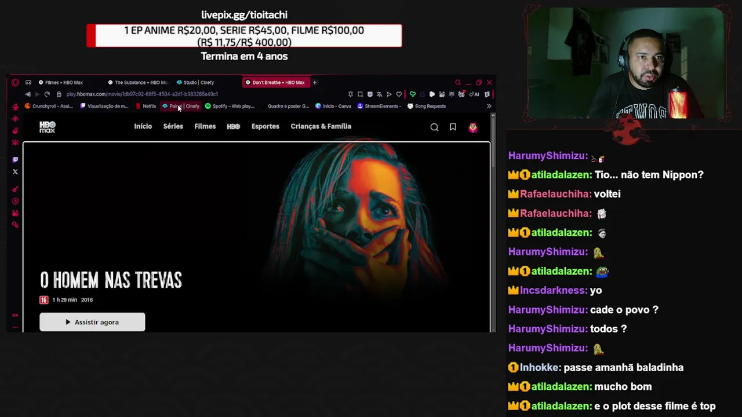
Task: Open the Netflix bookmark
Action: tap(146, 106)
